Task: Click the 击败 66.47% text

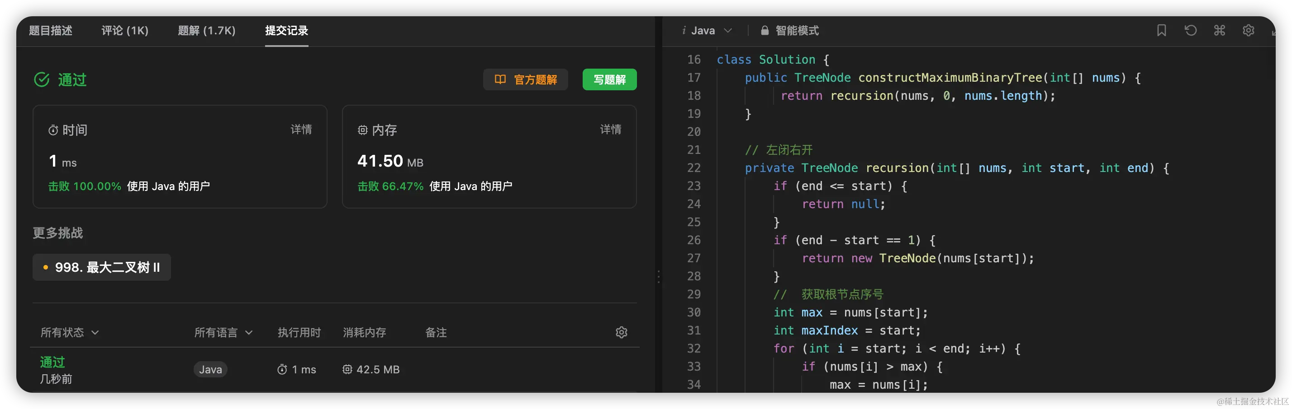Action: pyautogui.click(x=390, y=186)
